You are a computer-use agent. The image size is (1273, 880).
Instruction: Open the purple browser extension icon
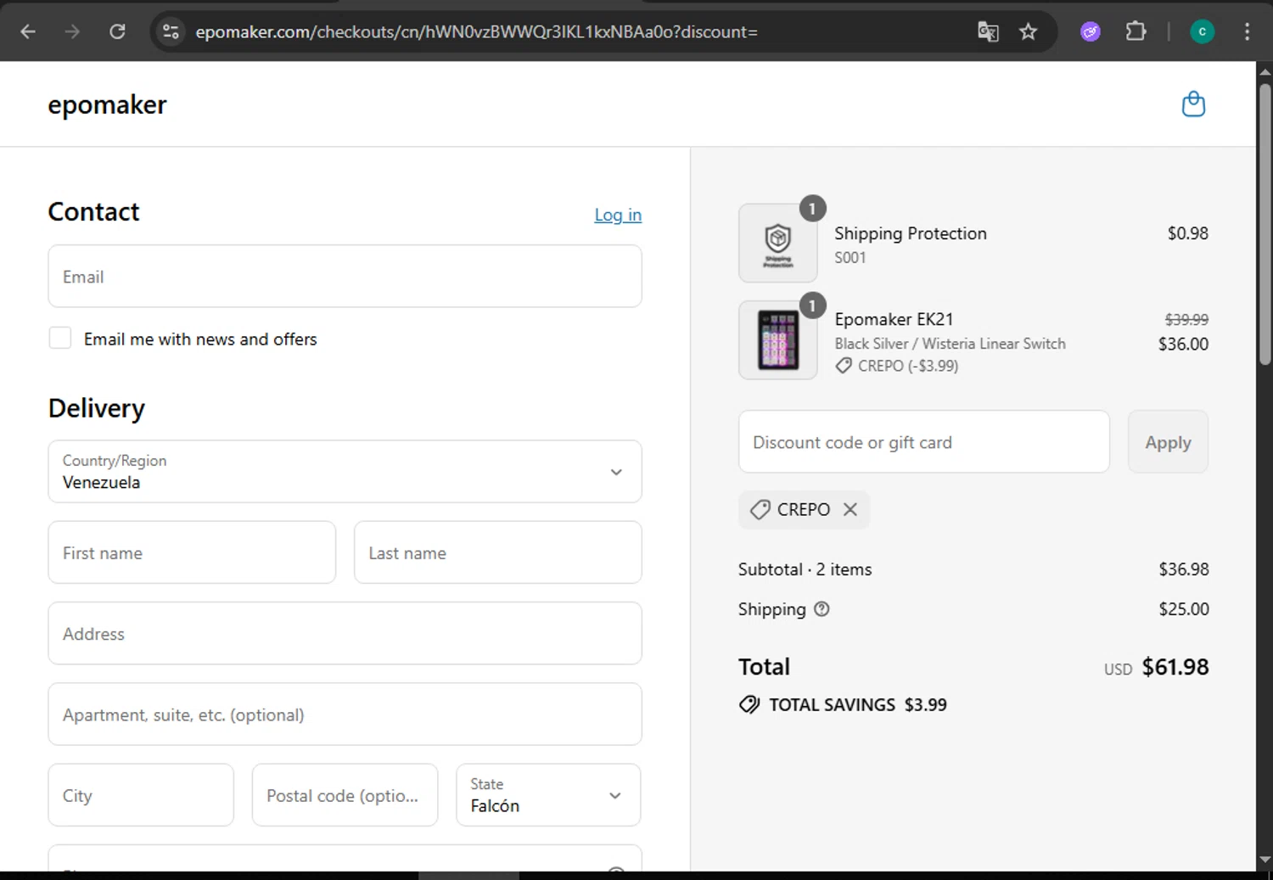tap(1091, 32)
